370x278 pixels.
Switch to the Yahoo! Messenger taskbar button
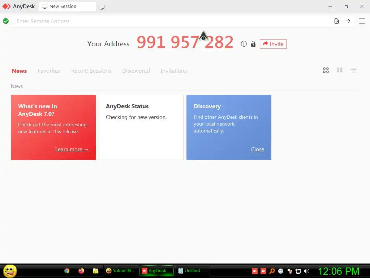point(120,271)
